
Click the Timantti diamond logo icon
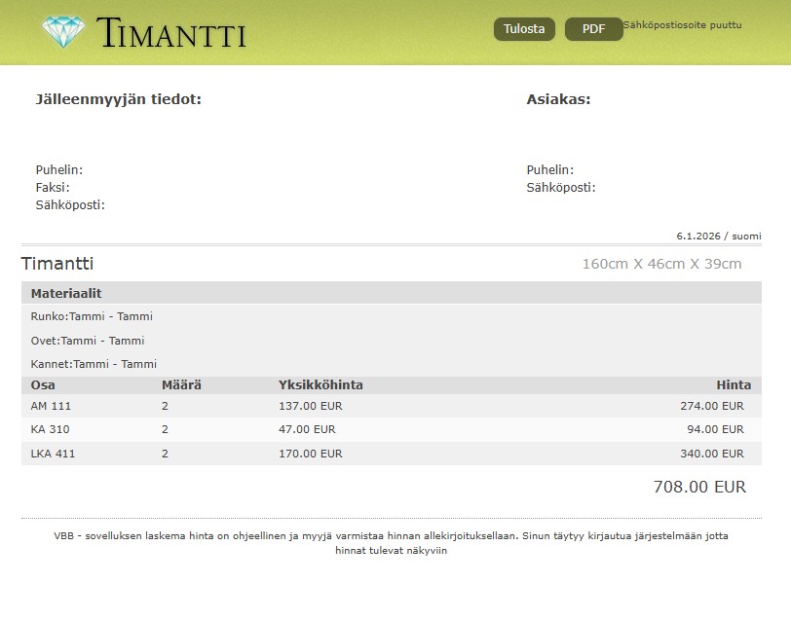63,32
